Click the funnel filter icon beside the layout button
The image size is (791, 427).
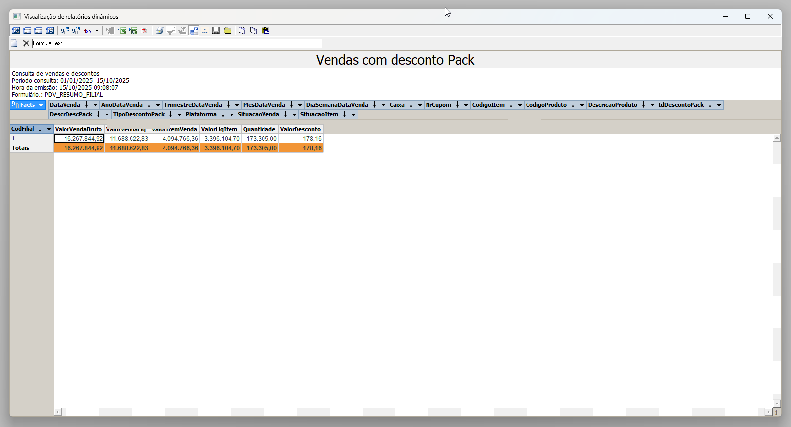coord(182,31)
